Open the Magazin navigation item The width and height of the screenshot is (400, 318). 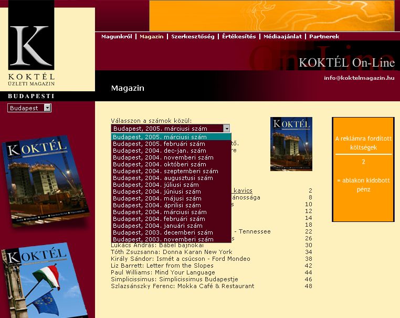(x=152, y=36)
